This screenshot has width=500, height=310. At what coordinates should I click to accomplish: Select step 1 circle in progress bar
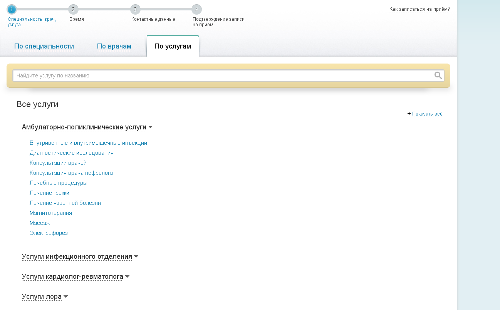[12, 9]
